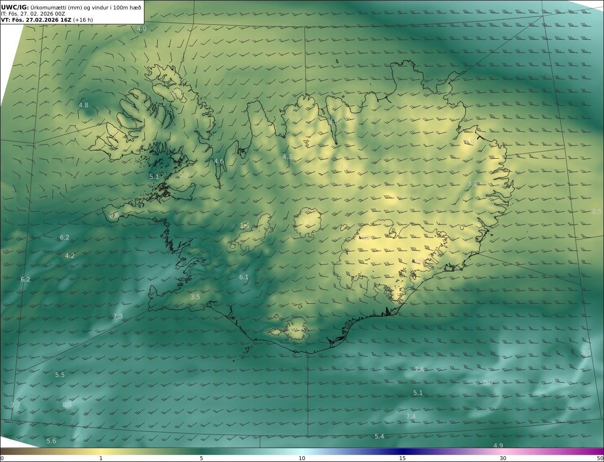This screenshot has height=462, width=604.
Task: Click the '2.6' precipitation value label
Action: click(114, 215)
